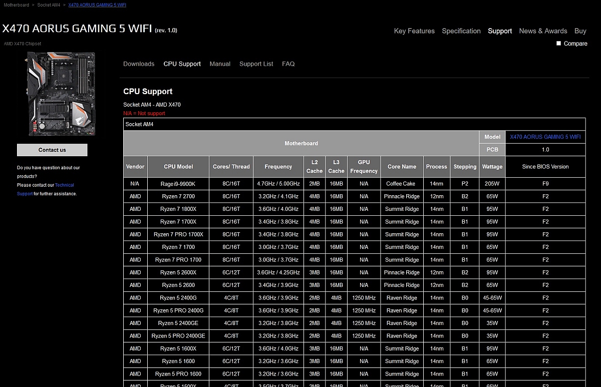The height and width of the screenshot is (387, 601).
Task: Open the Buy page
Action: [x=580, y=31]
